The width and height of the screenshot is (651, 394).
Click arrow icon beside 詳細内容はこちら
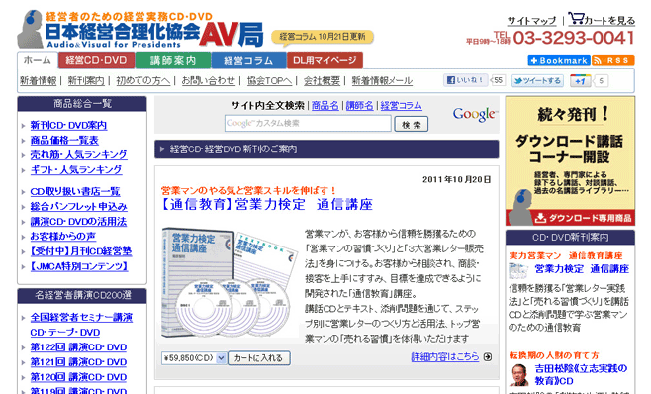click(x=488, y=357)
